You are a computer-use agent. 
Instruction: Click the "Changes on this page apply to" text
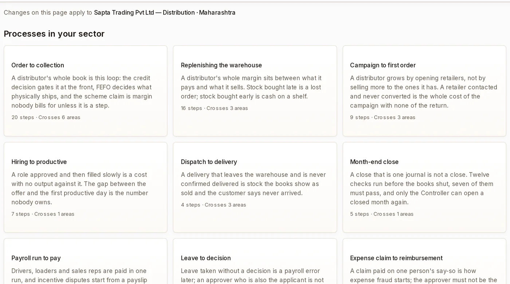(x=48, y=13)
